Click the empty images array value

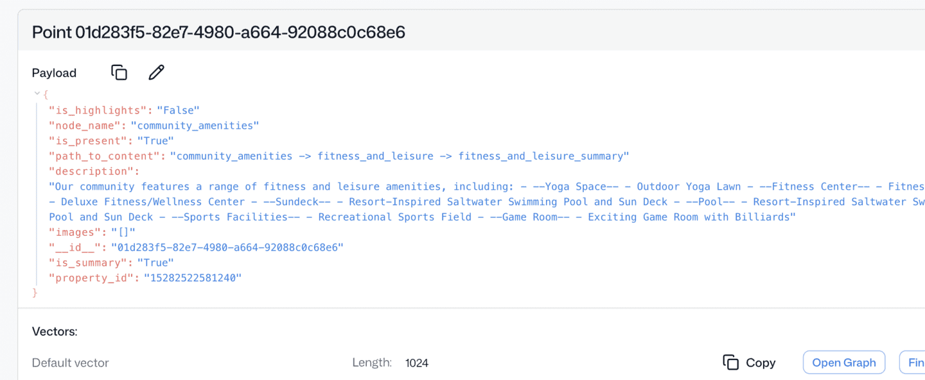click(123, 232)
